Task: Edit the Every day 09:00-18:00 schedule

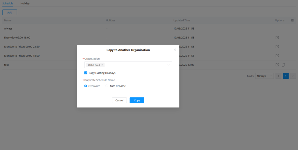Action: [277, 37]
